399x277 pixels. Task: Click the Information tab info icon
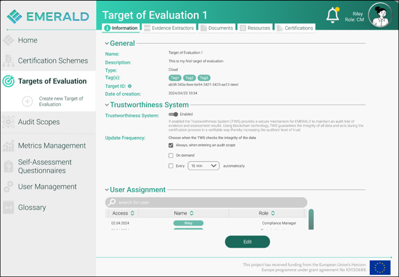click(107, 28)
